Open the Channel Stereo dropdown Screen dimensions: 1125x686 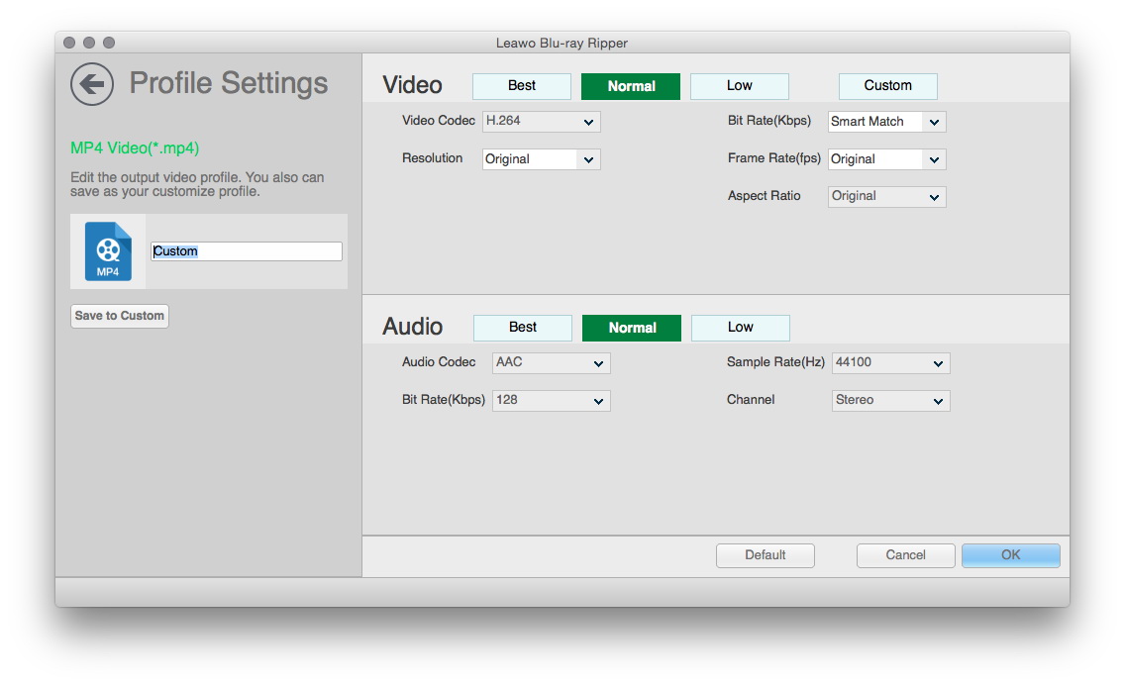tap(890, 401)
